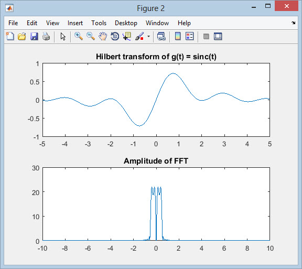Open the Tools menu

(99, 23)
